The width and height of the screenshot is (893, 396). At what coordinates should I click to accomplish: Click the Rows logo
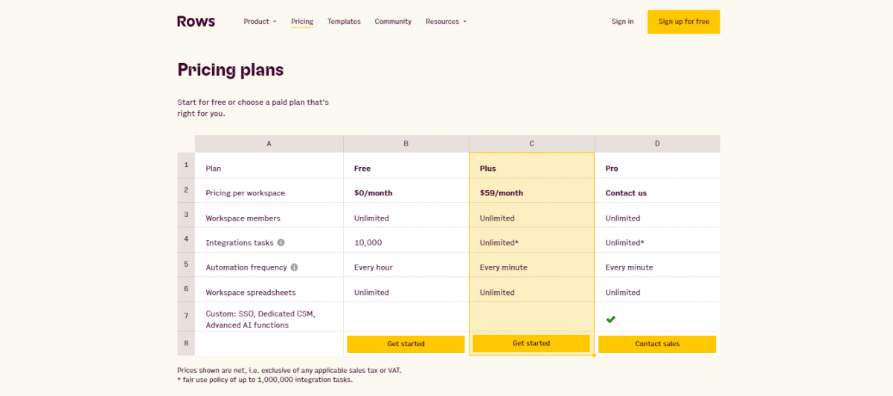(196, 22)
